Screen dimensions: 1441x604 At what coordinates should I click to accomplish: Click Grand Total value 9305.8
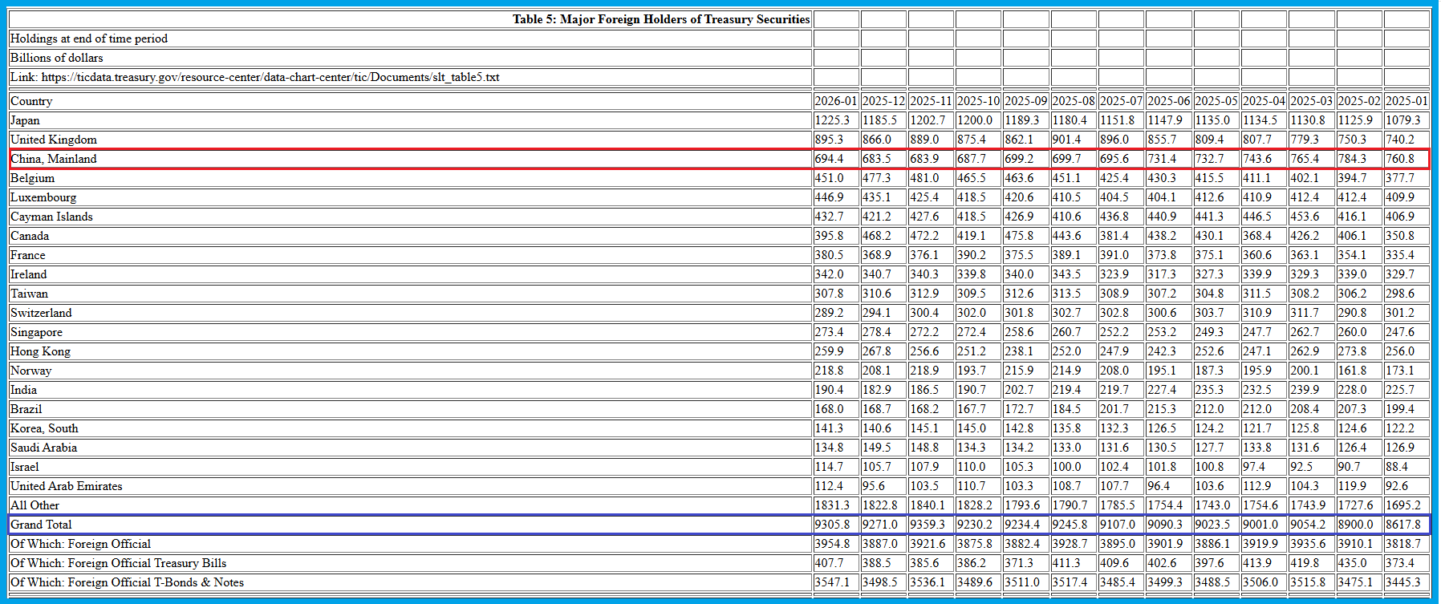(x=831, y=525)
